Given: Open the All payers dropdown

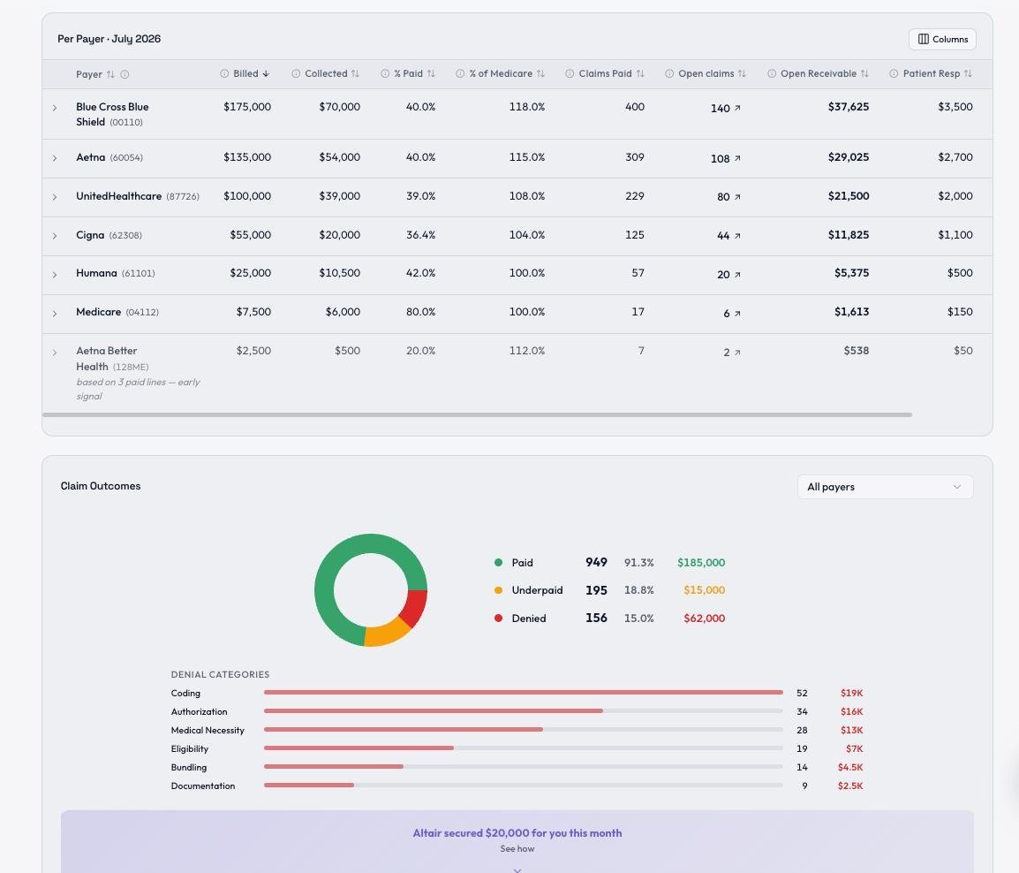Looking at the screenshot, I should pos(885,487).
